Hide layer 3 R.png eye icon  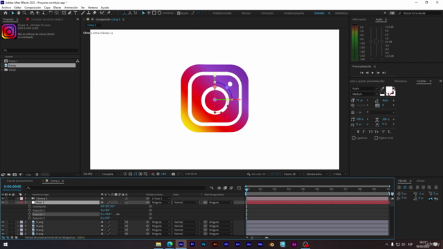3,222
